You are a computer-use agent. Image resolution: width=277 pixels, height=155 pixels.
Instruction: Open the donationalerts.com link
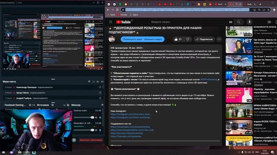click(x=132, y=130)
